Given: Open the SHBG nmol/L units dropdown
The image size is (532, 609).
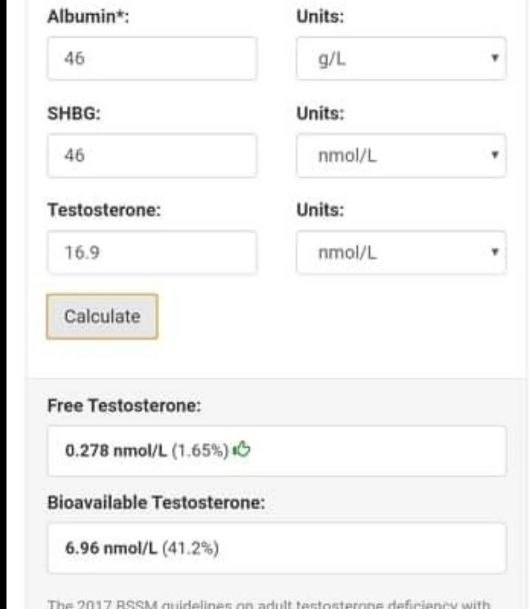Looking at the screenshot, I should 401,155.
